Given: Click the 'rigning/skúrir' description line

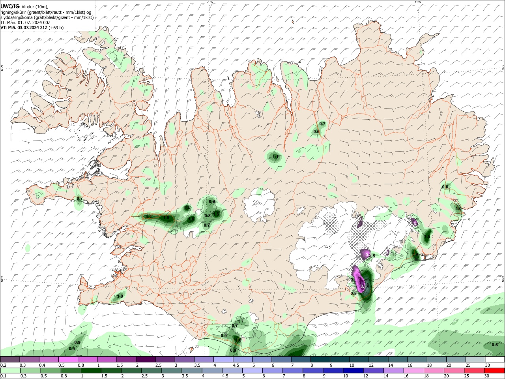Looking at the screenshot, I should [x=46, y=12].
